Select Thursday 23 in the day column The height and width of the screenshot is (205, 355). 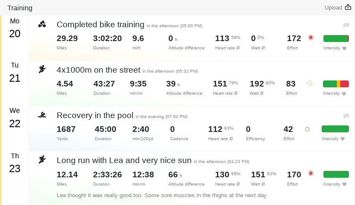point(15,164)
